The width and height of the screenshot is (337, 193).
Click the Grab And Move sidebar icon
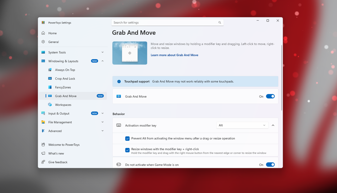tap(50, 96)
